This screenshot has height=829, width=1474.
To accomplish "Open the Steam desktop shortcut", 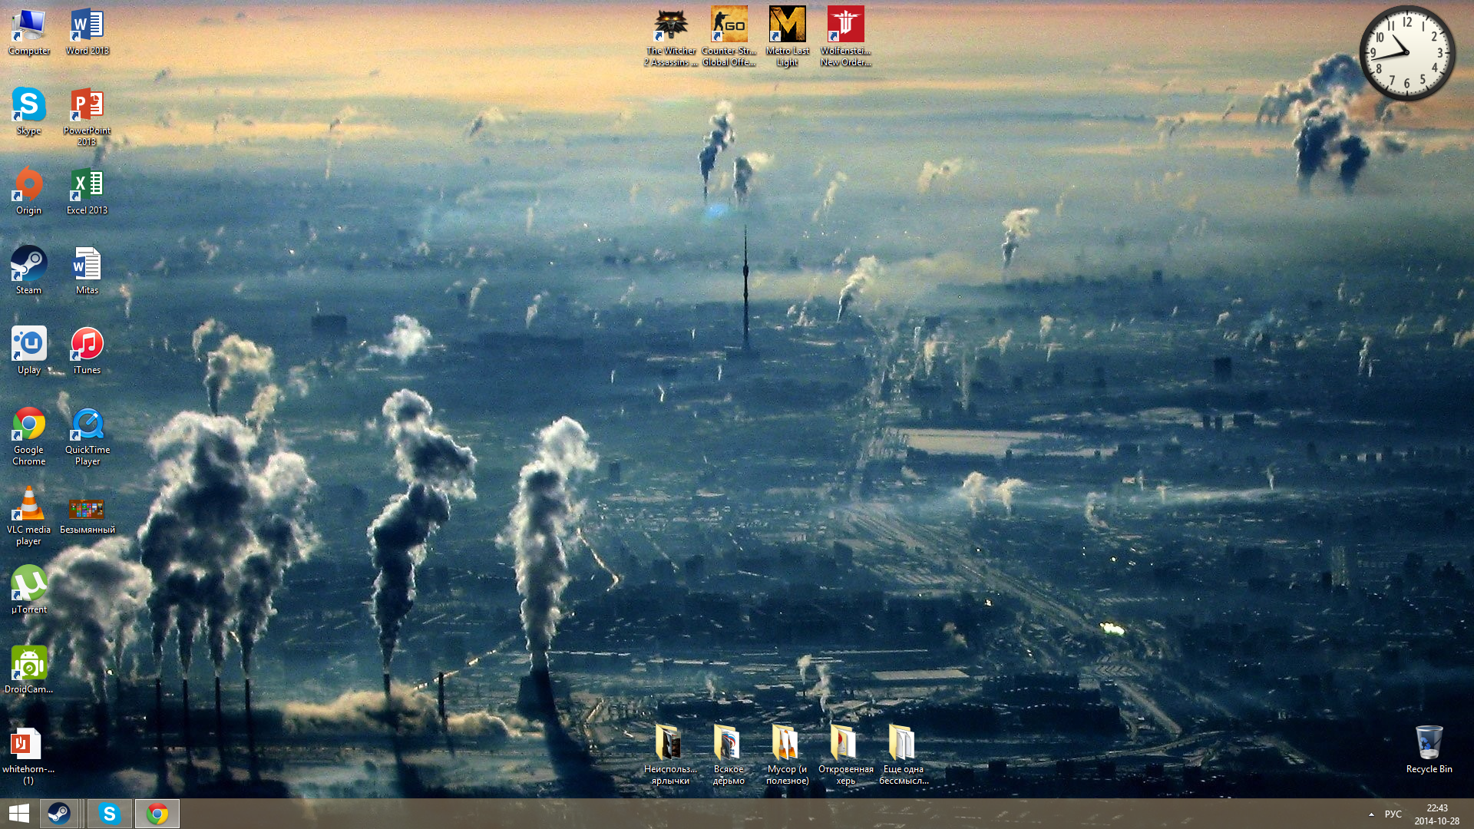I will (28, 266).
